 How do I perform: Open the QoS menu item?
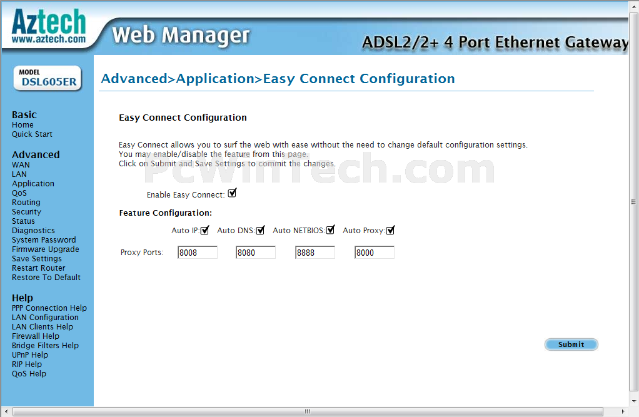(x=19, y=193)
